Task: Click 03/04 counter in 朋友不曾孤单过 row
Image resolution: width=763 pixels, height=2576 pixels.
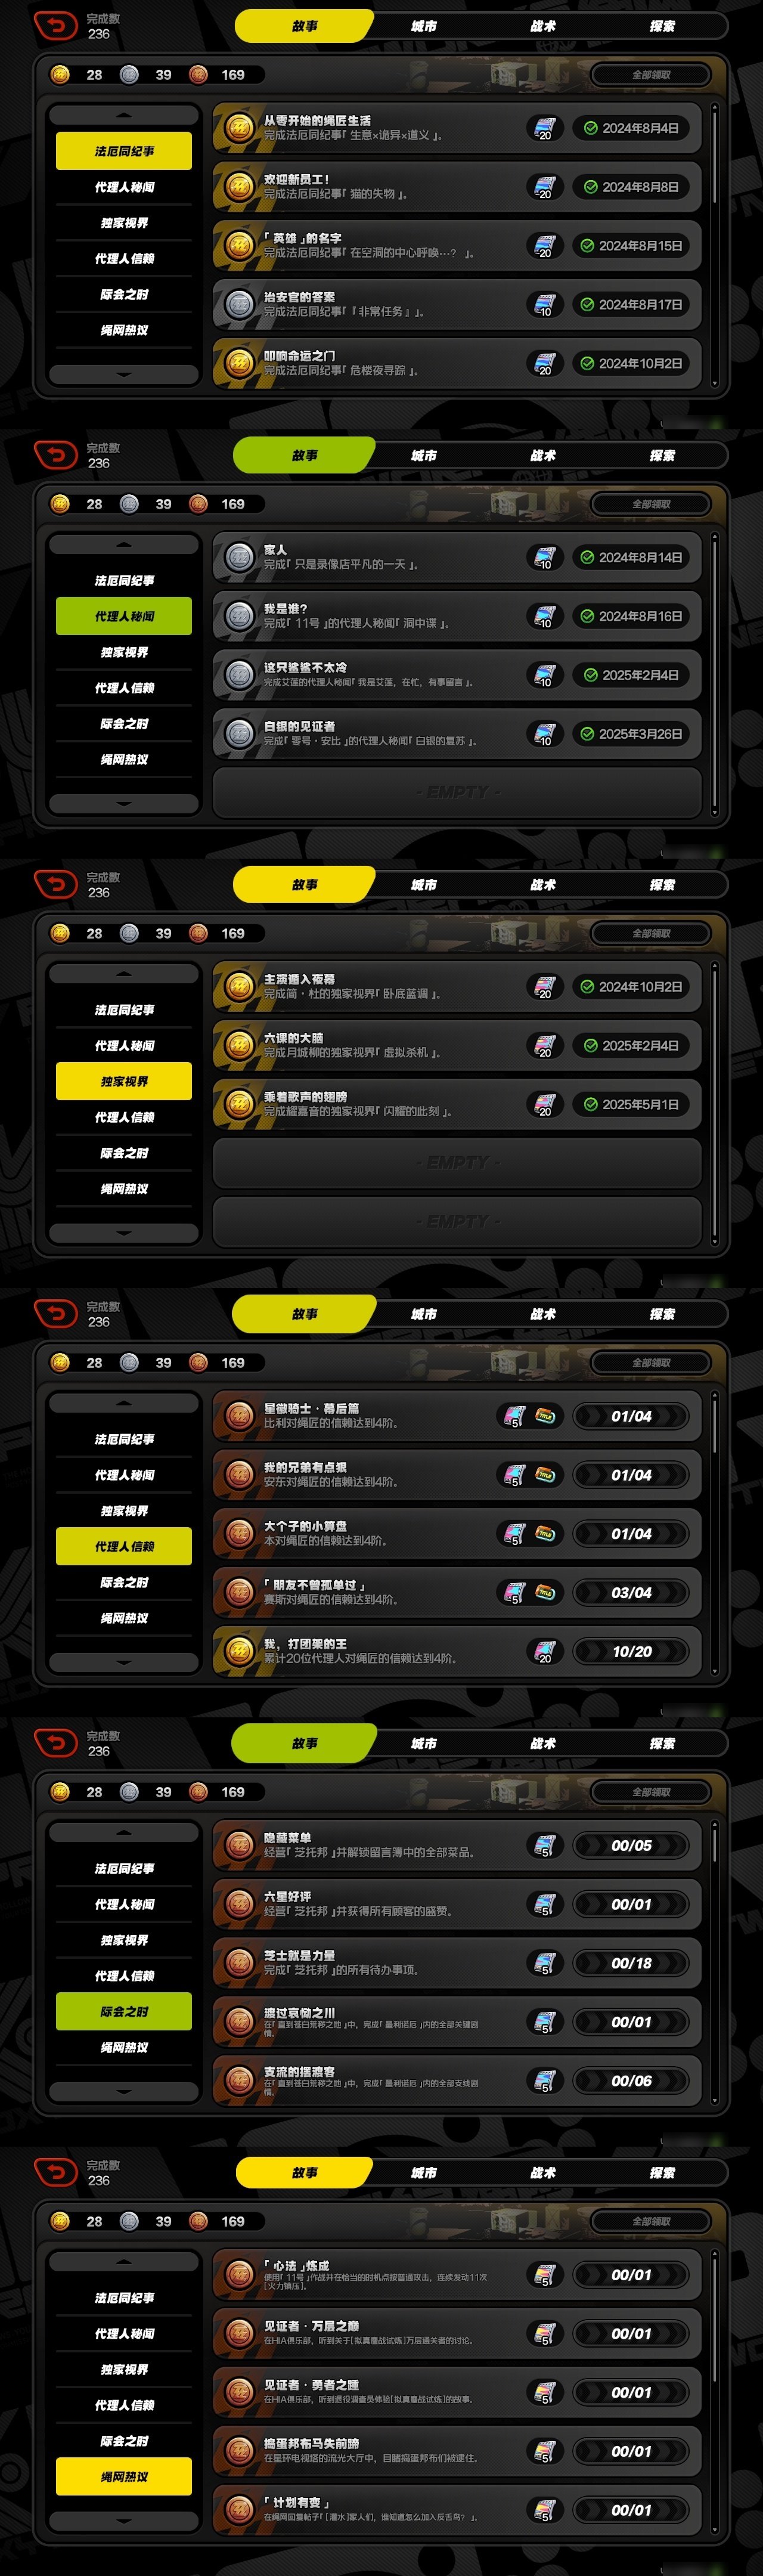Action: 631,1593
